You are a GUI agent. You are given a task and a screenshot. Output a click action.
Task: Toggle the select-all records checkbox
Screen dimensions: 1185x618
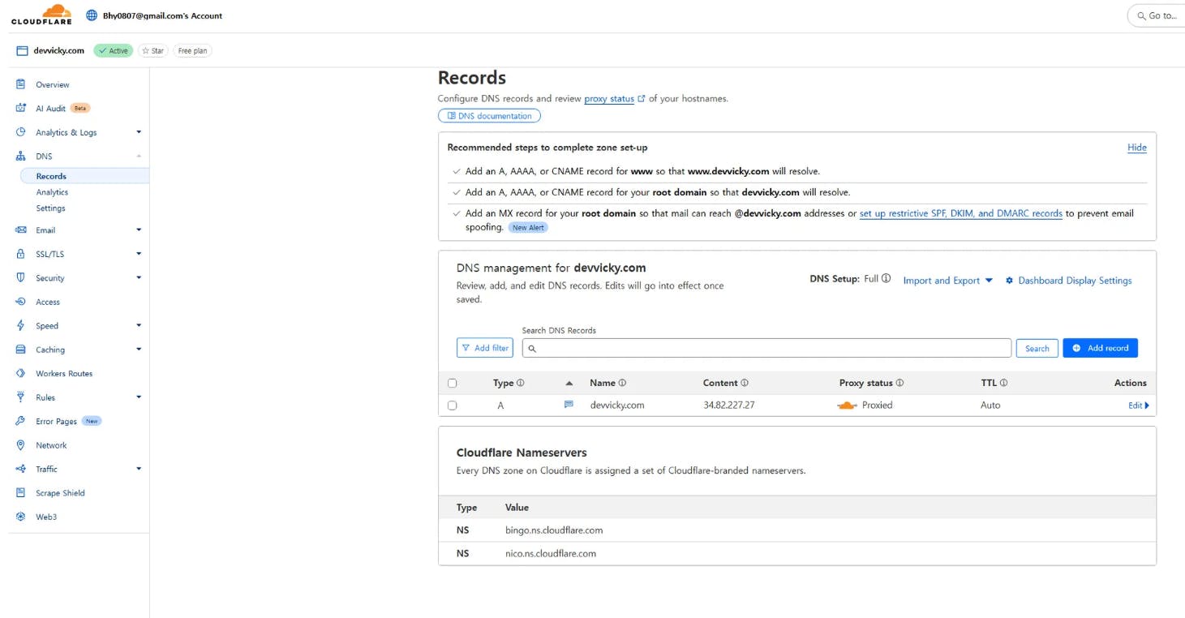453,384
